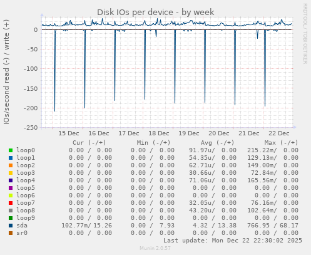311x255 pixels.
Task: Click the 21 Dec x-axis label
Action: point(249,133)
